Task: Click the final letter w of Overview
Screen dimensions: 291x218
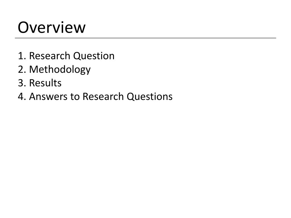Action: pyautogui.click(x=79, y=29)
